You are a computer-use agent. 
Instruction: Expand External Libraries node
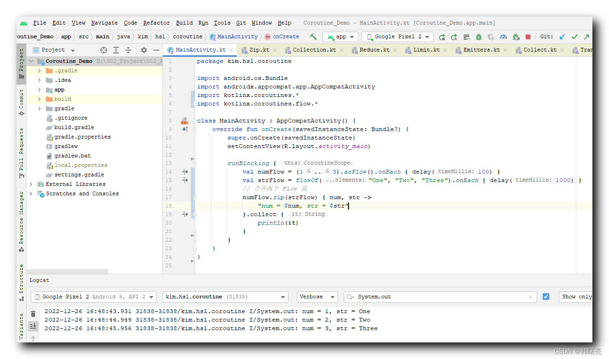[31, 184]
